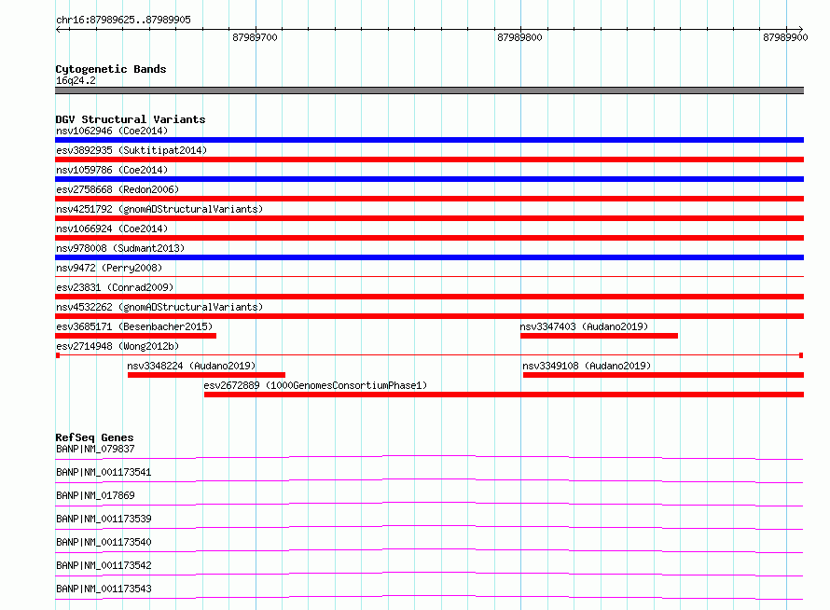The height and width of the screenshot is (610, 830).
Task: Click the 87989700 ruler tick label
Action: [255, 37]
